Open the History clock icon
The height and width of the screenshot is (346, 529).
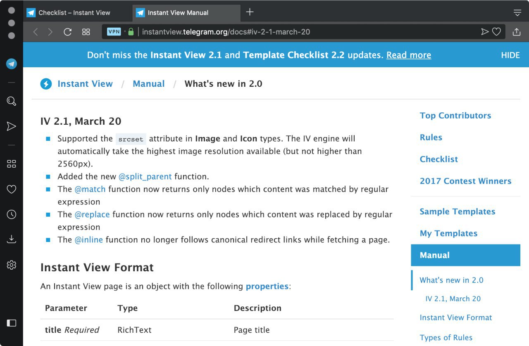(12, 214)
